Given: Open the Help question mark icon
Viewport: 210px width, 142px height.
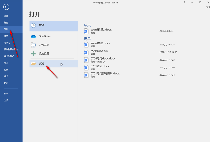Looking at the screenshot, I should pos(184,2).
